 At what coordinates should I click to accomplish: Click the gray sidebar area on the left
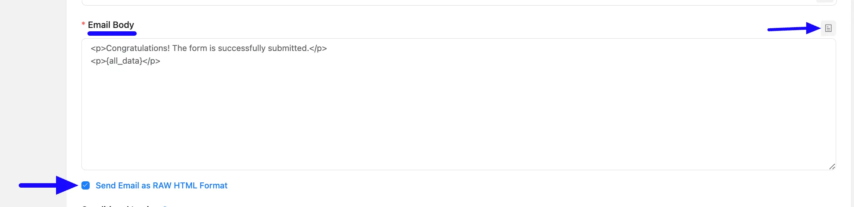click(33, 103)
